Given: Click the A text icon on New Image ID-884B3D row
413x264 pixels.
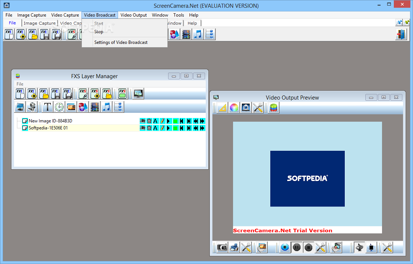Looking at the screenshot, I should tap(155, 121).
